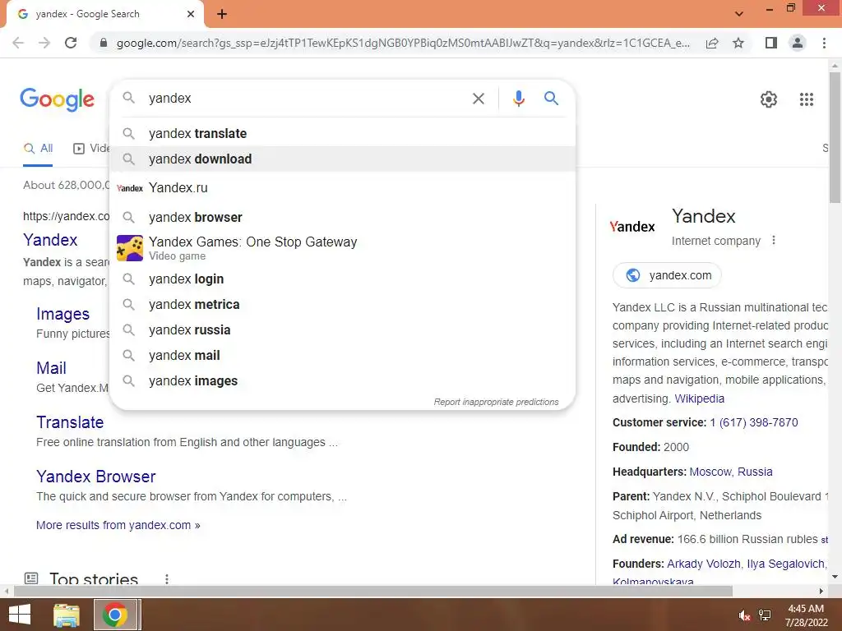Open Chrome profile avatar

click(798, 43)
